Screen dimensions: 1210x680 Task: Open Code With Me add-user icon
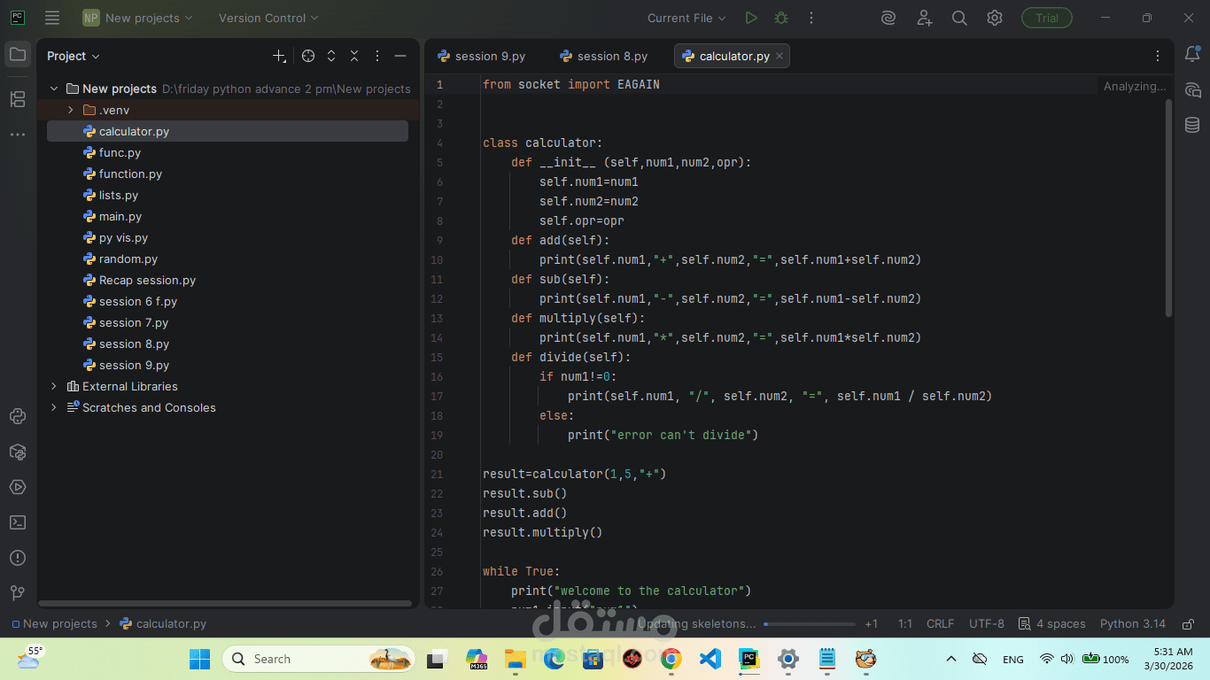pos(924,18)
